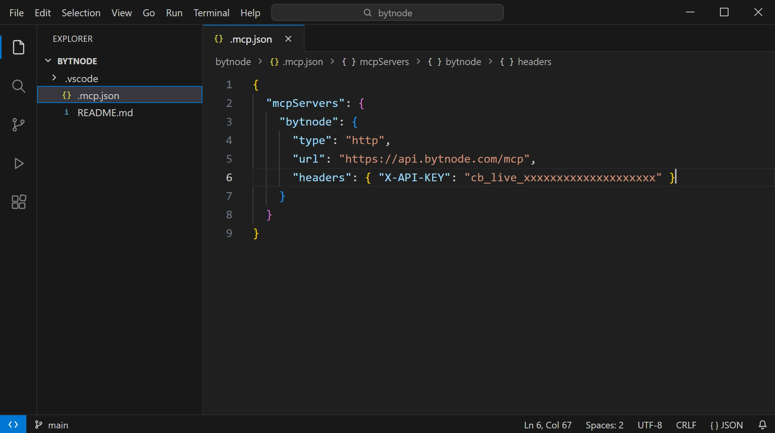Open the Go menu
The width and height of the screenshot is (775, 433).
point(149,13)
